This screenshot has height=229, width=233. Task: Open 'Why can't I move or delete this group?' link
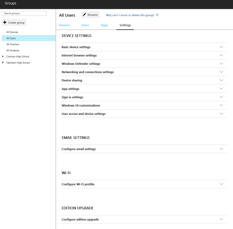tap(130, 15)
